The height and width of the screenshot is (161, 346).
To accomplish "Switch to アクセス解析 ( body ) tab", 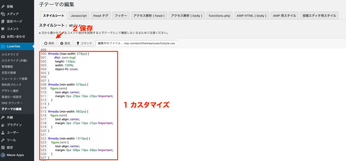I will tap(187, 16).
